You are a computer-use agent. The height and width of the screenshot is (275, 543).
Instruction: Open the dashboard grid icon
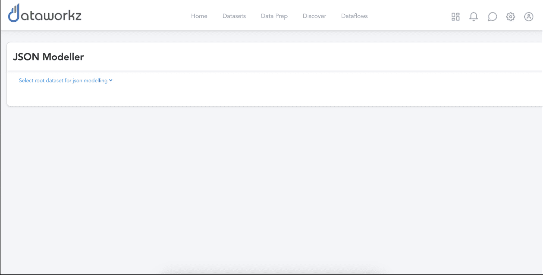(x=455, y=17)
